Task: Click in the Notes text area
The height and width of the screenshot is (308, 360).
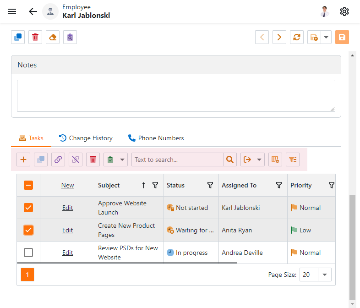Action: point(176,96)
